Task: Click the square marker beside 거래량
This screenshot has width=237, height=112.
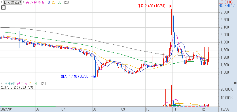Action: [x=1, y=83]
